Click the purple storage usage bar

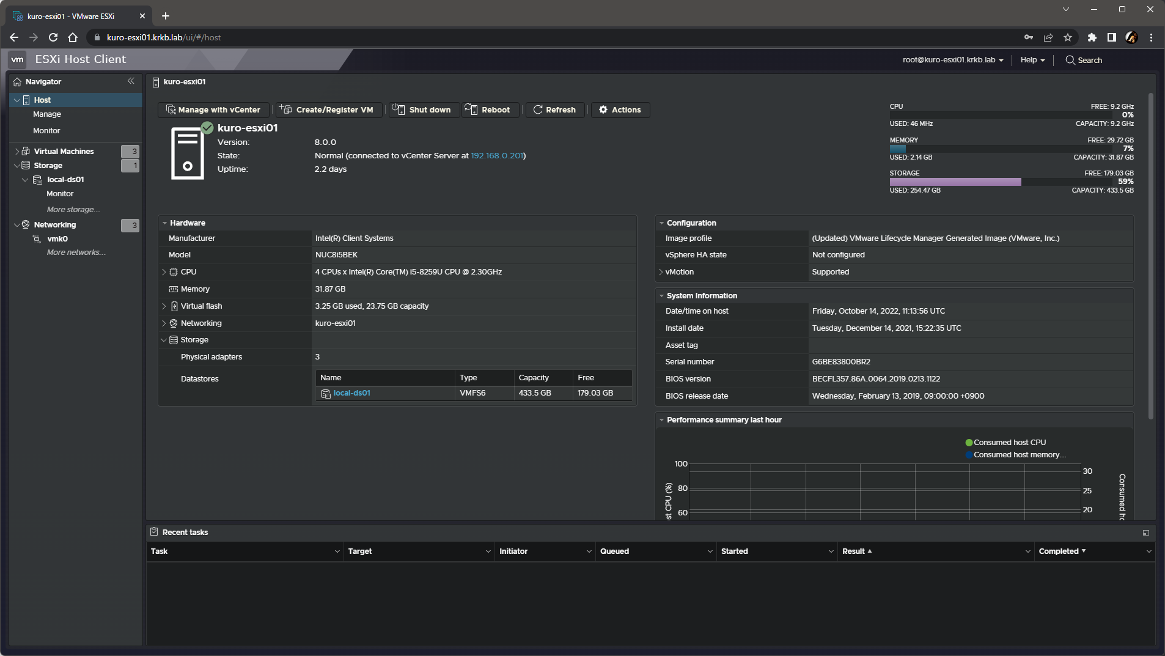955,182
